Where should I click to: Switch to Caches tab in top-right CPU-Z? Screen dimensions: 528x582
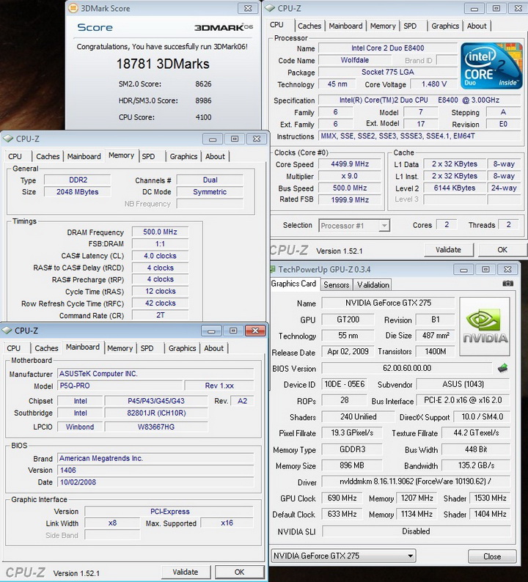(x=309, y=26)
